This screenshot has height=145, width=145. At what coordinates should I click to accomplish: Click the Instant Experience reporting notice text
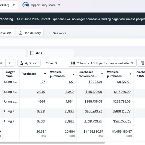coord(81,19)
